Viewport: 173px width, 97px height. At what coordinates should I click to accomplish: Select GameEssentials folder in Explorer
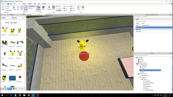tap(145, 76)
